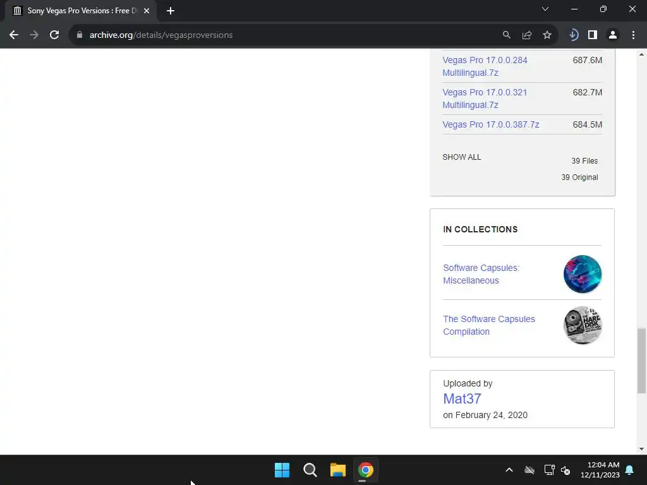
Task: Click the page vertical scrollbar thumb
Action: (x=641, y=361)
